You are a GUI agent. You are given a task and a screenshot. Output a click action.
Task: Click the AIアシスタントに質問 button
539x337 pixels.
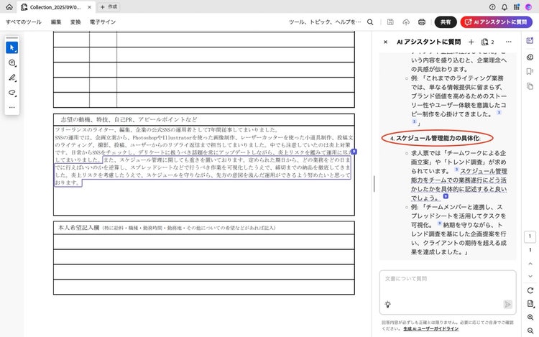pos(497,22)
